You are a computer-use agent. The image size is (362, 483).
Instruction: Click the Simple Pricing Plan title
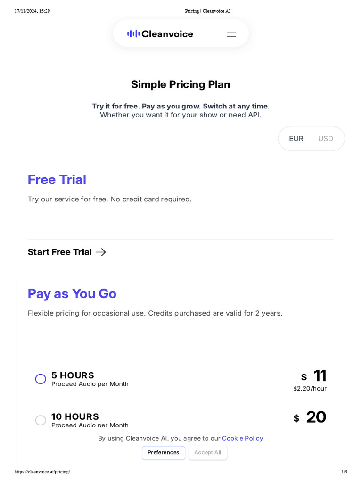tap(181, 84)
